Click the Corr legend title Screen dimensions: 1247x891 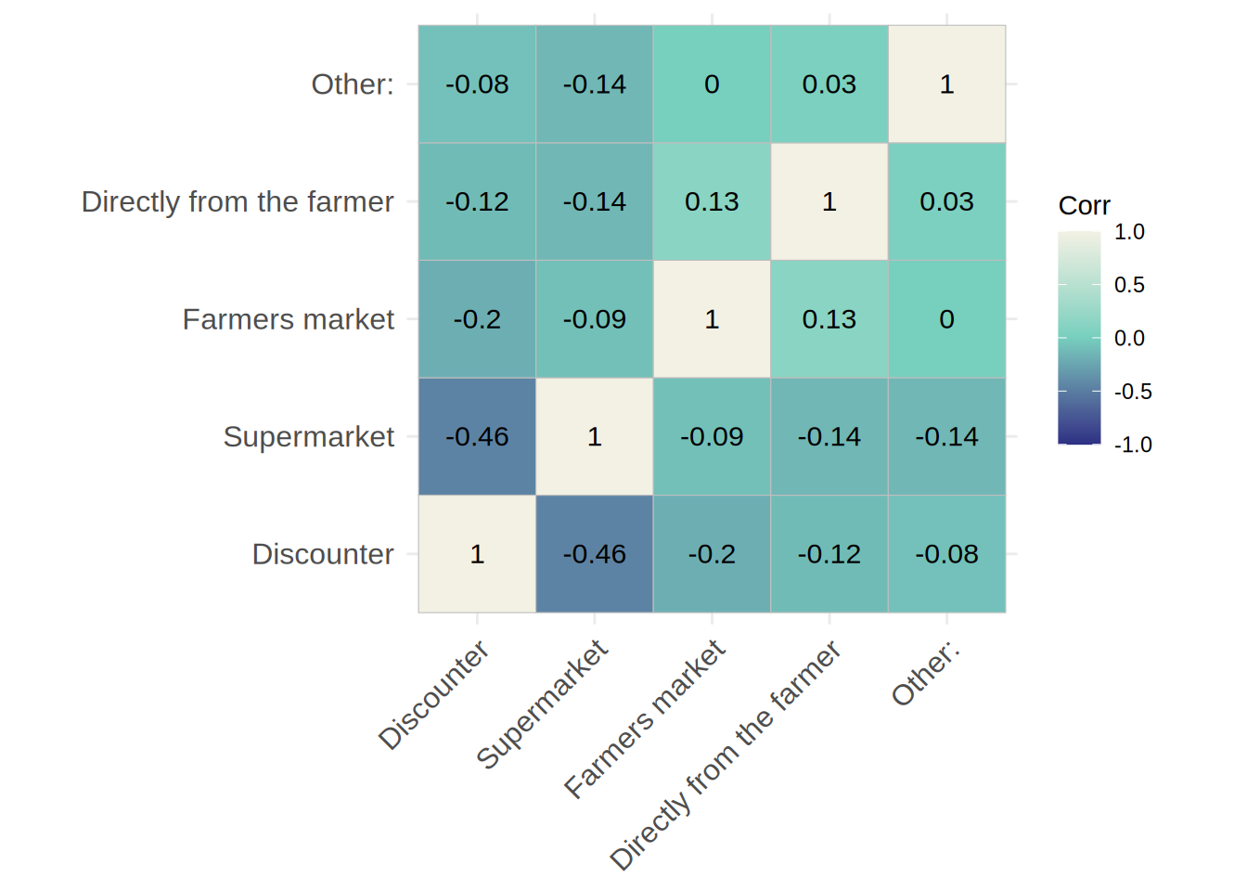[x=1084, y=205]
